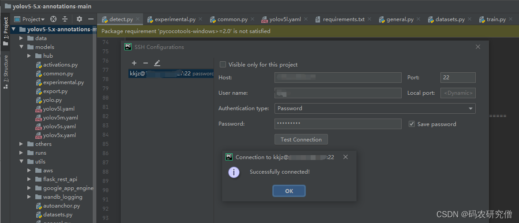519x223 pixels.
Task: Remove selected SSH configuration with minus icon
Action: tap(146, 63)
